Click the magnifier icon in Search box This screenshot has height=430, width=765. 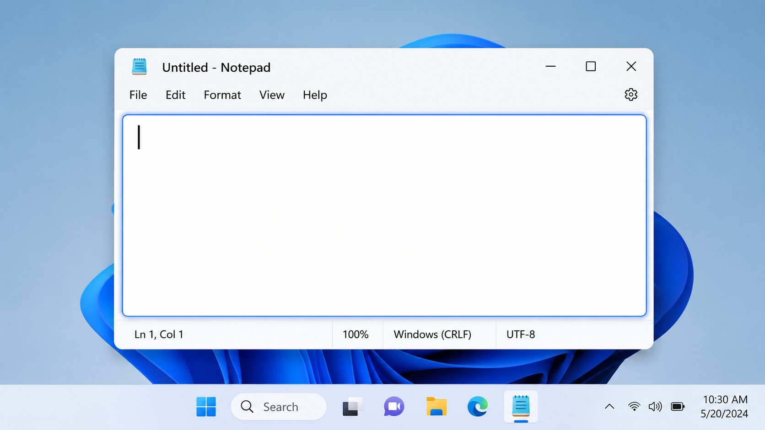[x=247, y=407]
